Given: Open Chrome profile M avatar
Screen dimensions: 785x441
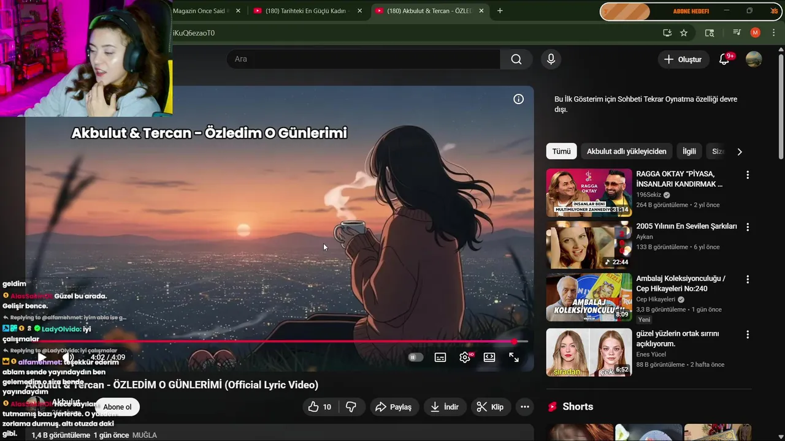Looking at the screenshot, I should 755,32.
